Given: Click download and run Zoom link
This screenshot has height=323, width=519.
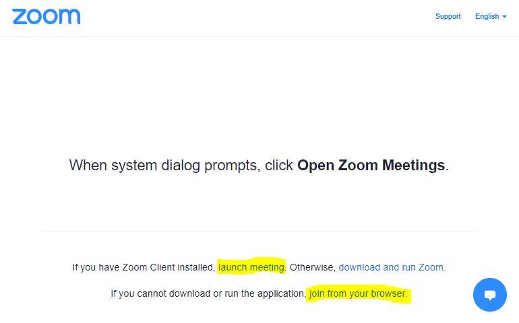Looking at the screenshot, I should click(x=392, y=267).
